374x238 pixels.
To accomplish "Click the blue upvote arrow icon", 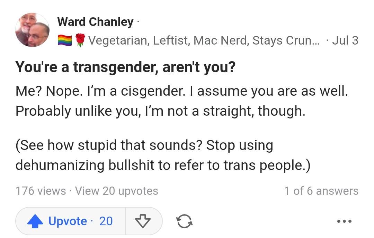I will click(x=35, y=221).
